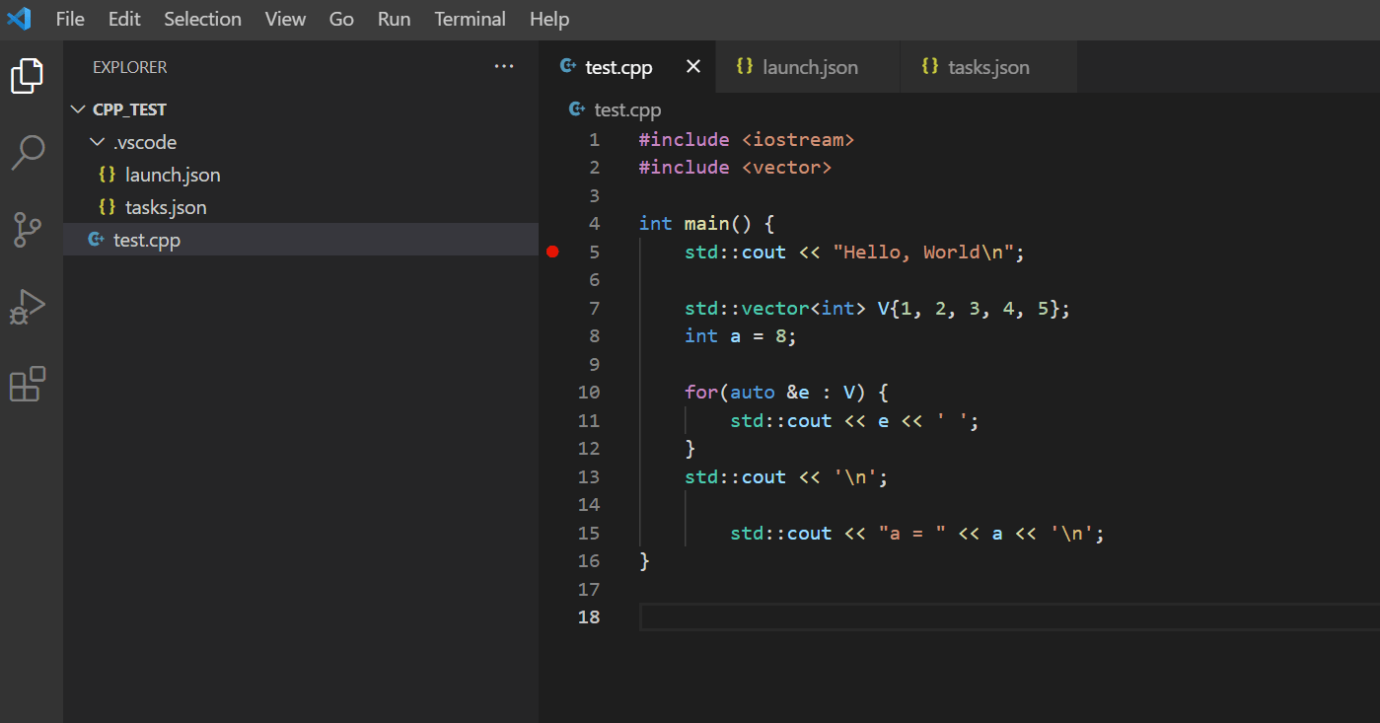The width and height of the screenshot is (1380, 723).
Task: Switch to the launch.json tab
Action: click(807, 66)
